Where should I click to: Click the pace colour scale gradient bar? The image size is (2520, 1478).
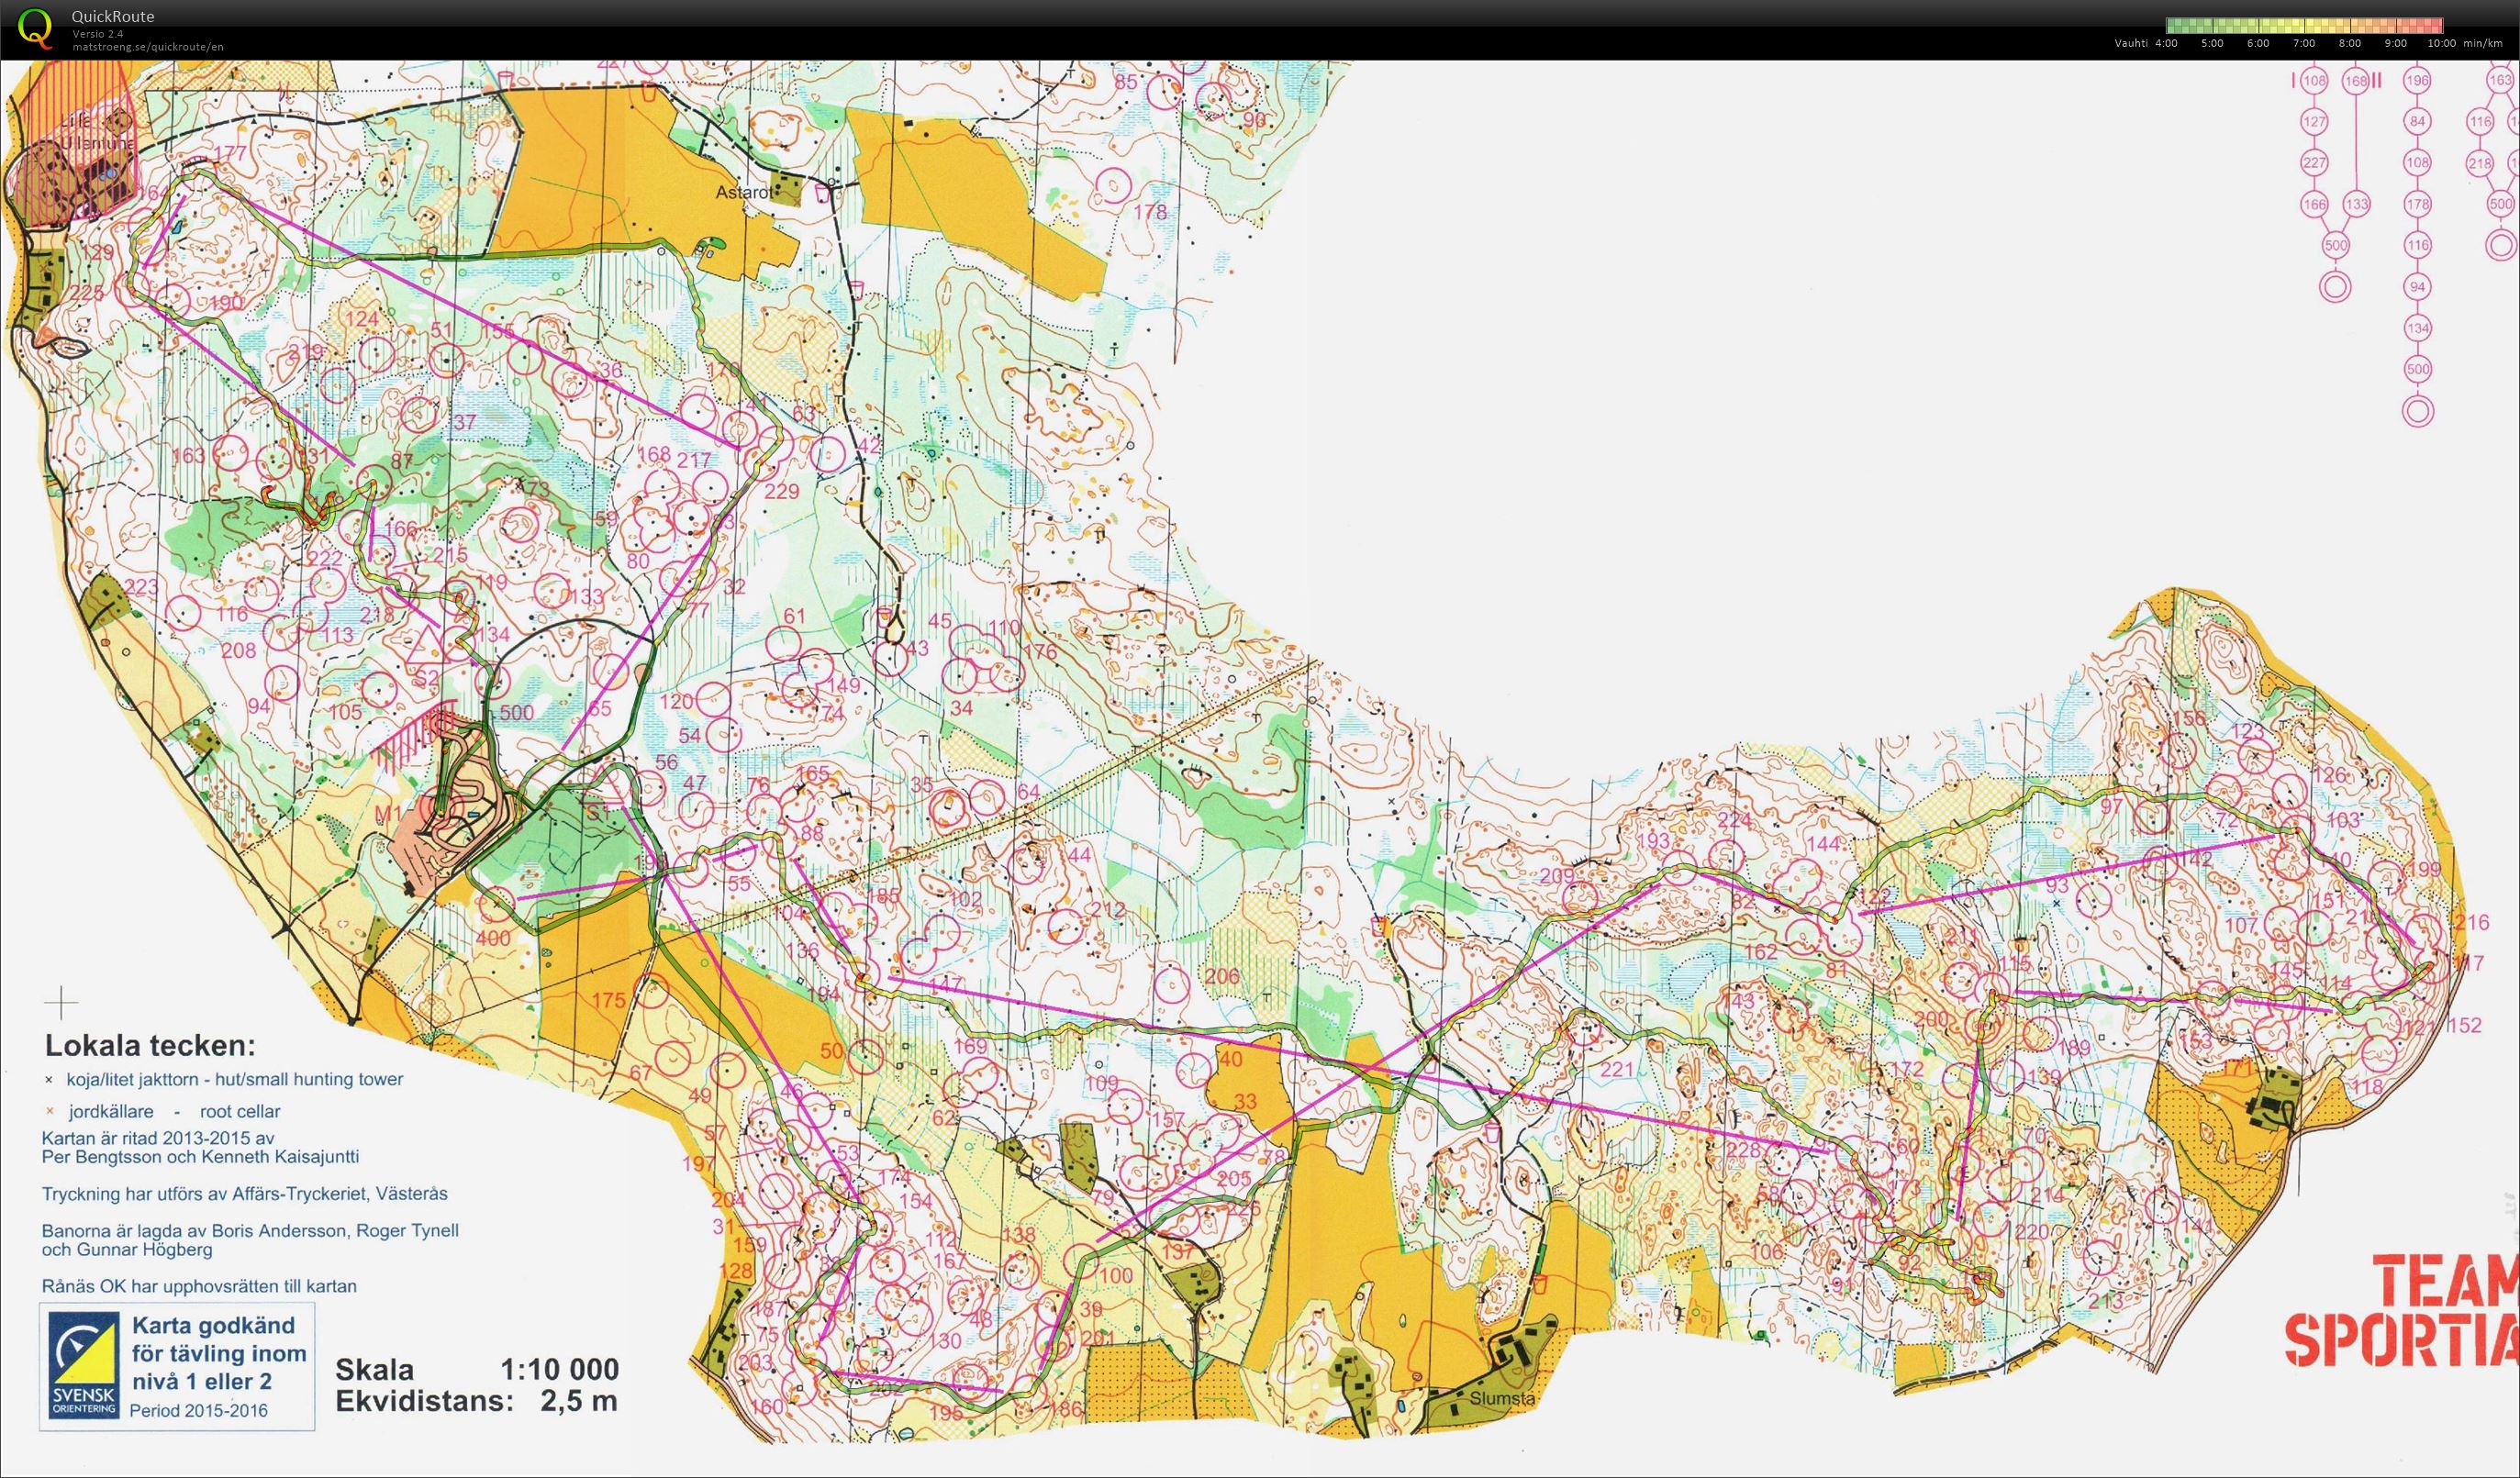tap(2304, 25)
